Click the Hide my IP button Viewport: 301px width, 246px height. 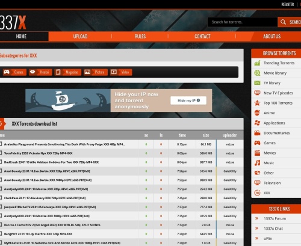click(188, 100)
